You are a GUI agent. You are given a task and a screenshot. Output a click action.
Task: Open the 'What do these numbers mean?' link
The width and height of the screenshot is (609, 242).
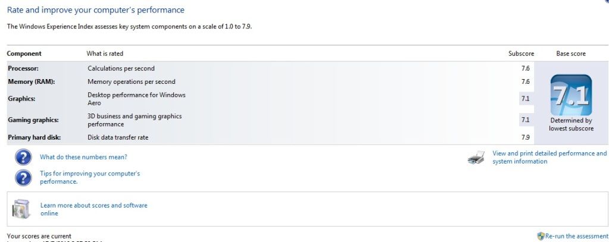click(83, 158)
